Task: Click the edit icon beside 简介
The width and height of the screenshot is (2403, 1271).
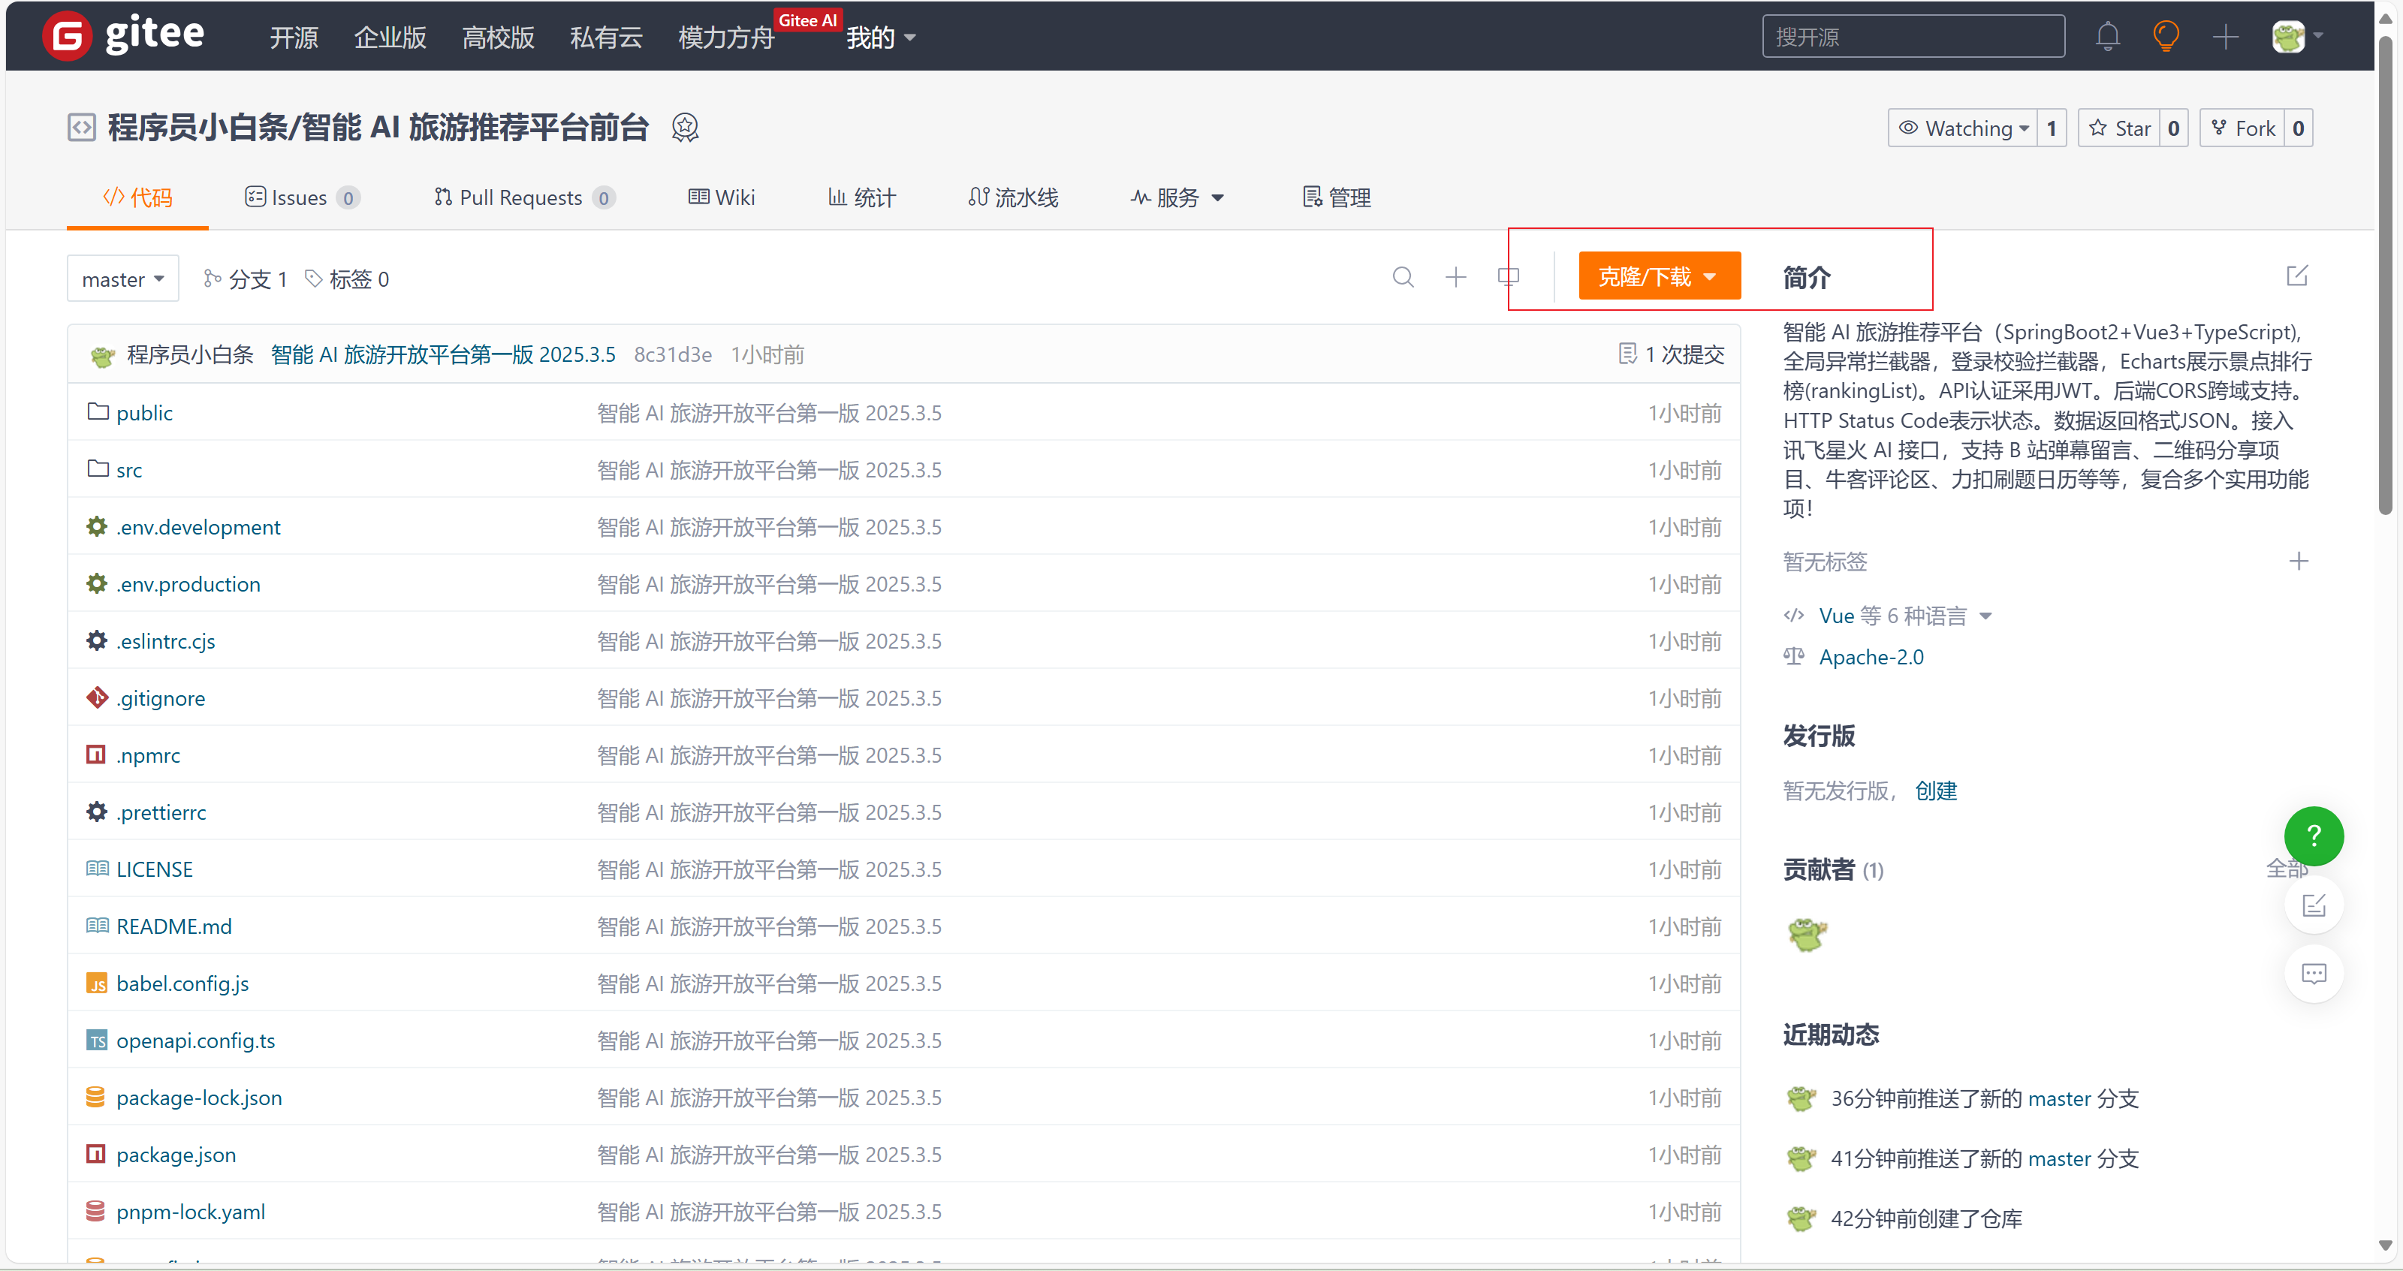Action: click(x=2296, y=276)
